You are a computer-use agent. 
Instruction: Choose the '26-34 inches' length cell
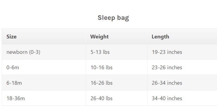(167, 83)
